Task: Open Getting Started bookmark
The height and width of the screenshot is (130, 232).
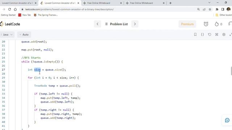Action: coord(8,15)
